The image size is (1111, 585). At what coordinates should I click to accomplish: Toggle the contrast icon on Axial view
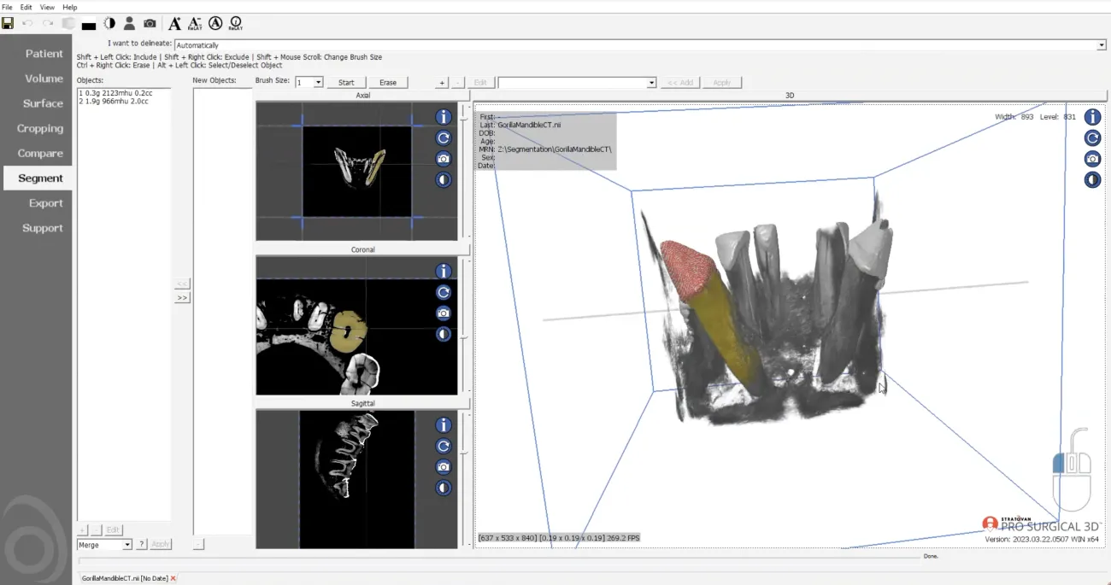pyautogui.click(x=443, y=179)
